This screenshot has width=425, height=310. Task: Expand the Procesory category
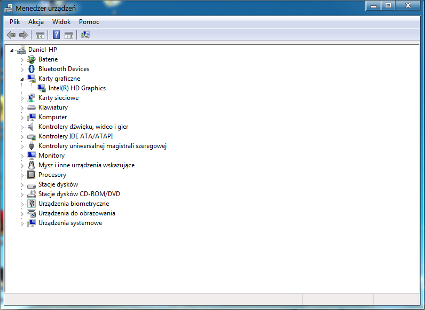22,175
